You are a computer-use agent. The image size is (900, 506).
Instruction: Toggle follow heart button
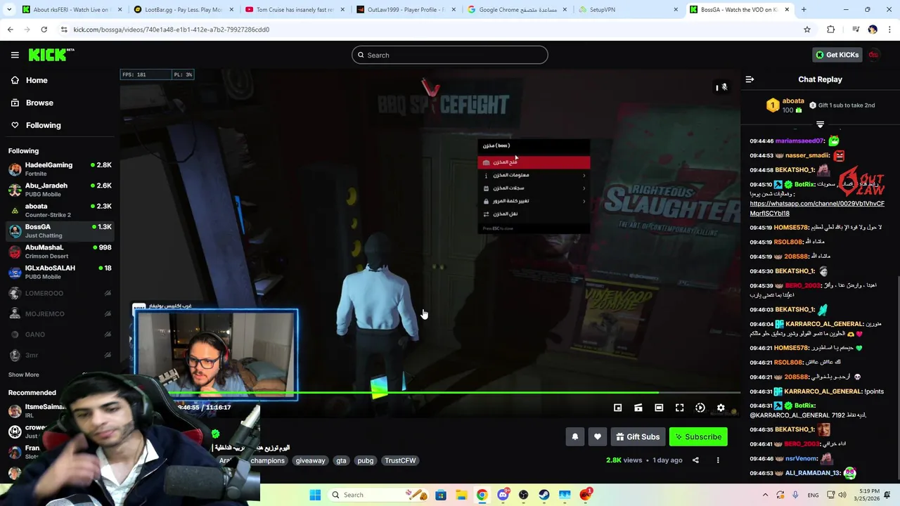(598, 436)
